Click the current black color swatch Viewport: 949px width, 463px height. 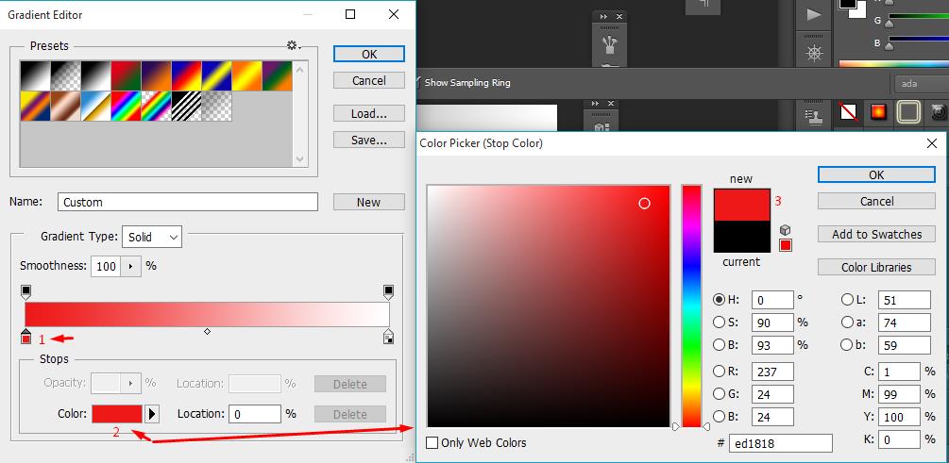click(741, 237)
